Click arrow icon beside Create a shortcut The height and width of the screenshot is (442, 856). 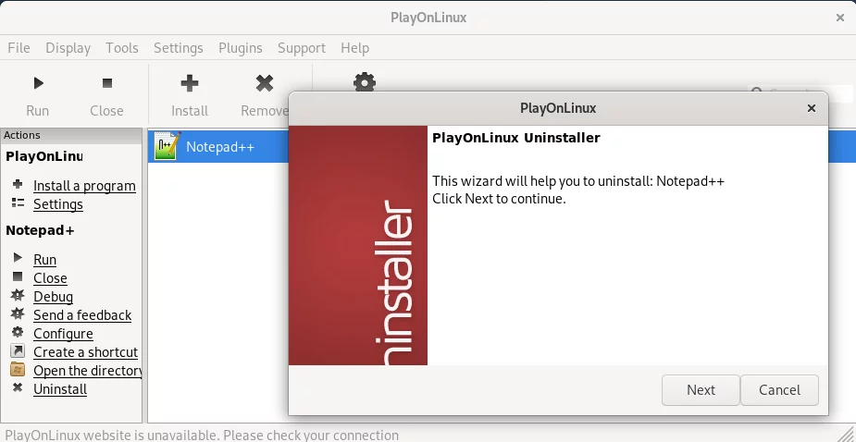pyautogui.click(x=18, y=350)
